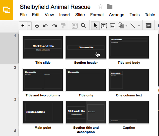Click 'Section title and description' label text
The width and height of the screenshot is (159, 136).
click(86, 130)
